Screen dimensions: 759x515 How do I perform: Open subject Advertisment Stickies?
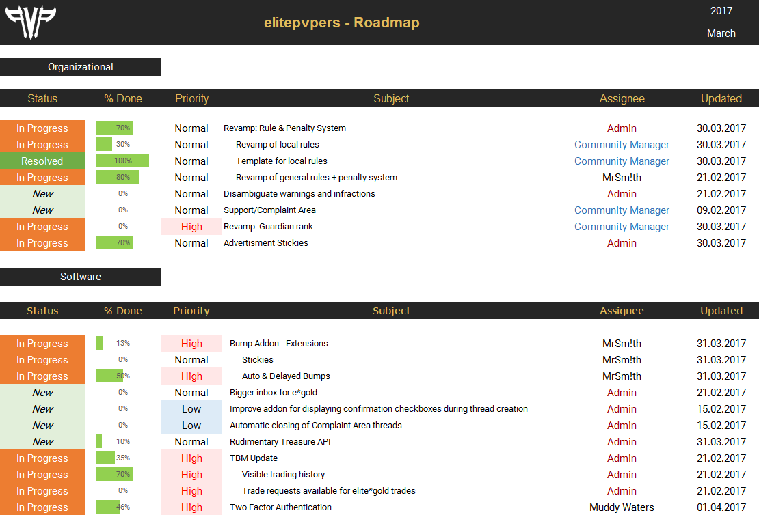[x=266, y=243]
